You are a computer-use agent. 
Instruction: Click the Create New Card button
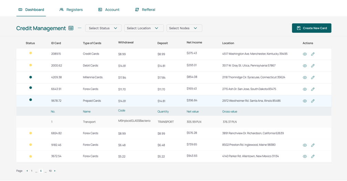point(312,28)
